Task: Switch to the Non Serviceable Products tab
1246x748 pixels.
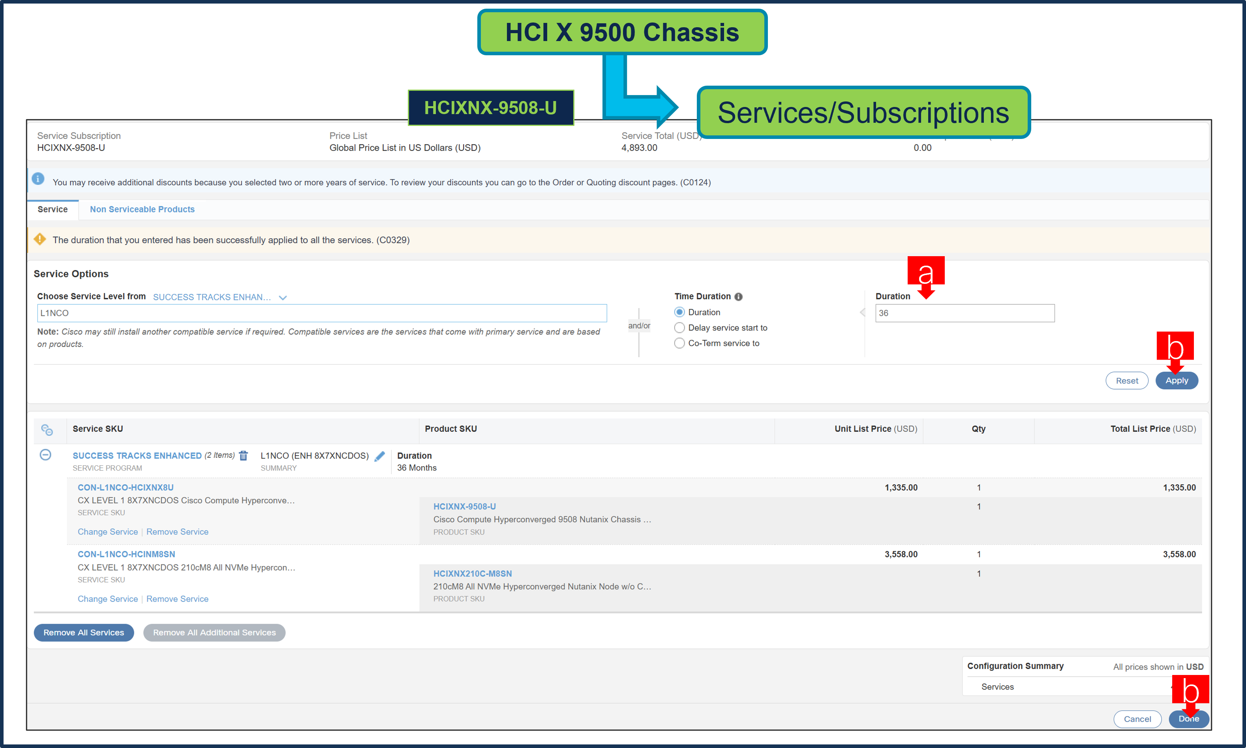Action: pyautogui.click(x=142, y=209)
